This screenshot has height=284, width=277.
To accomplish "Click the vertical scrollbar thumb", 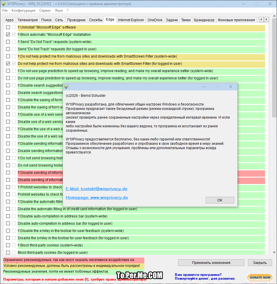I will [274, 68].
